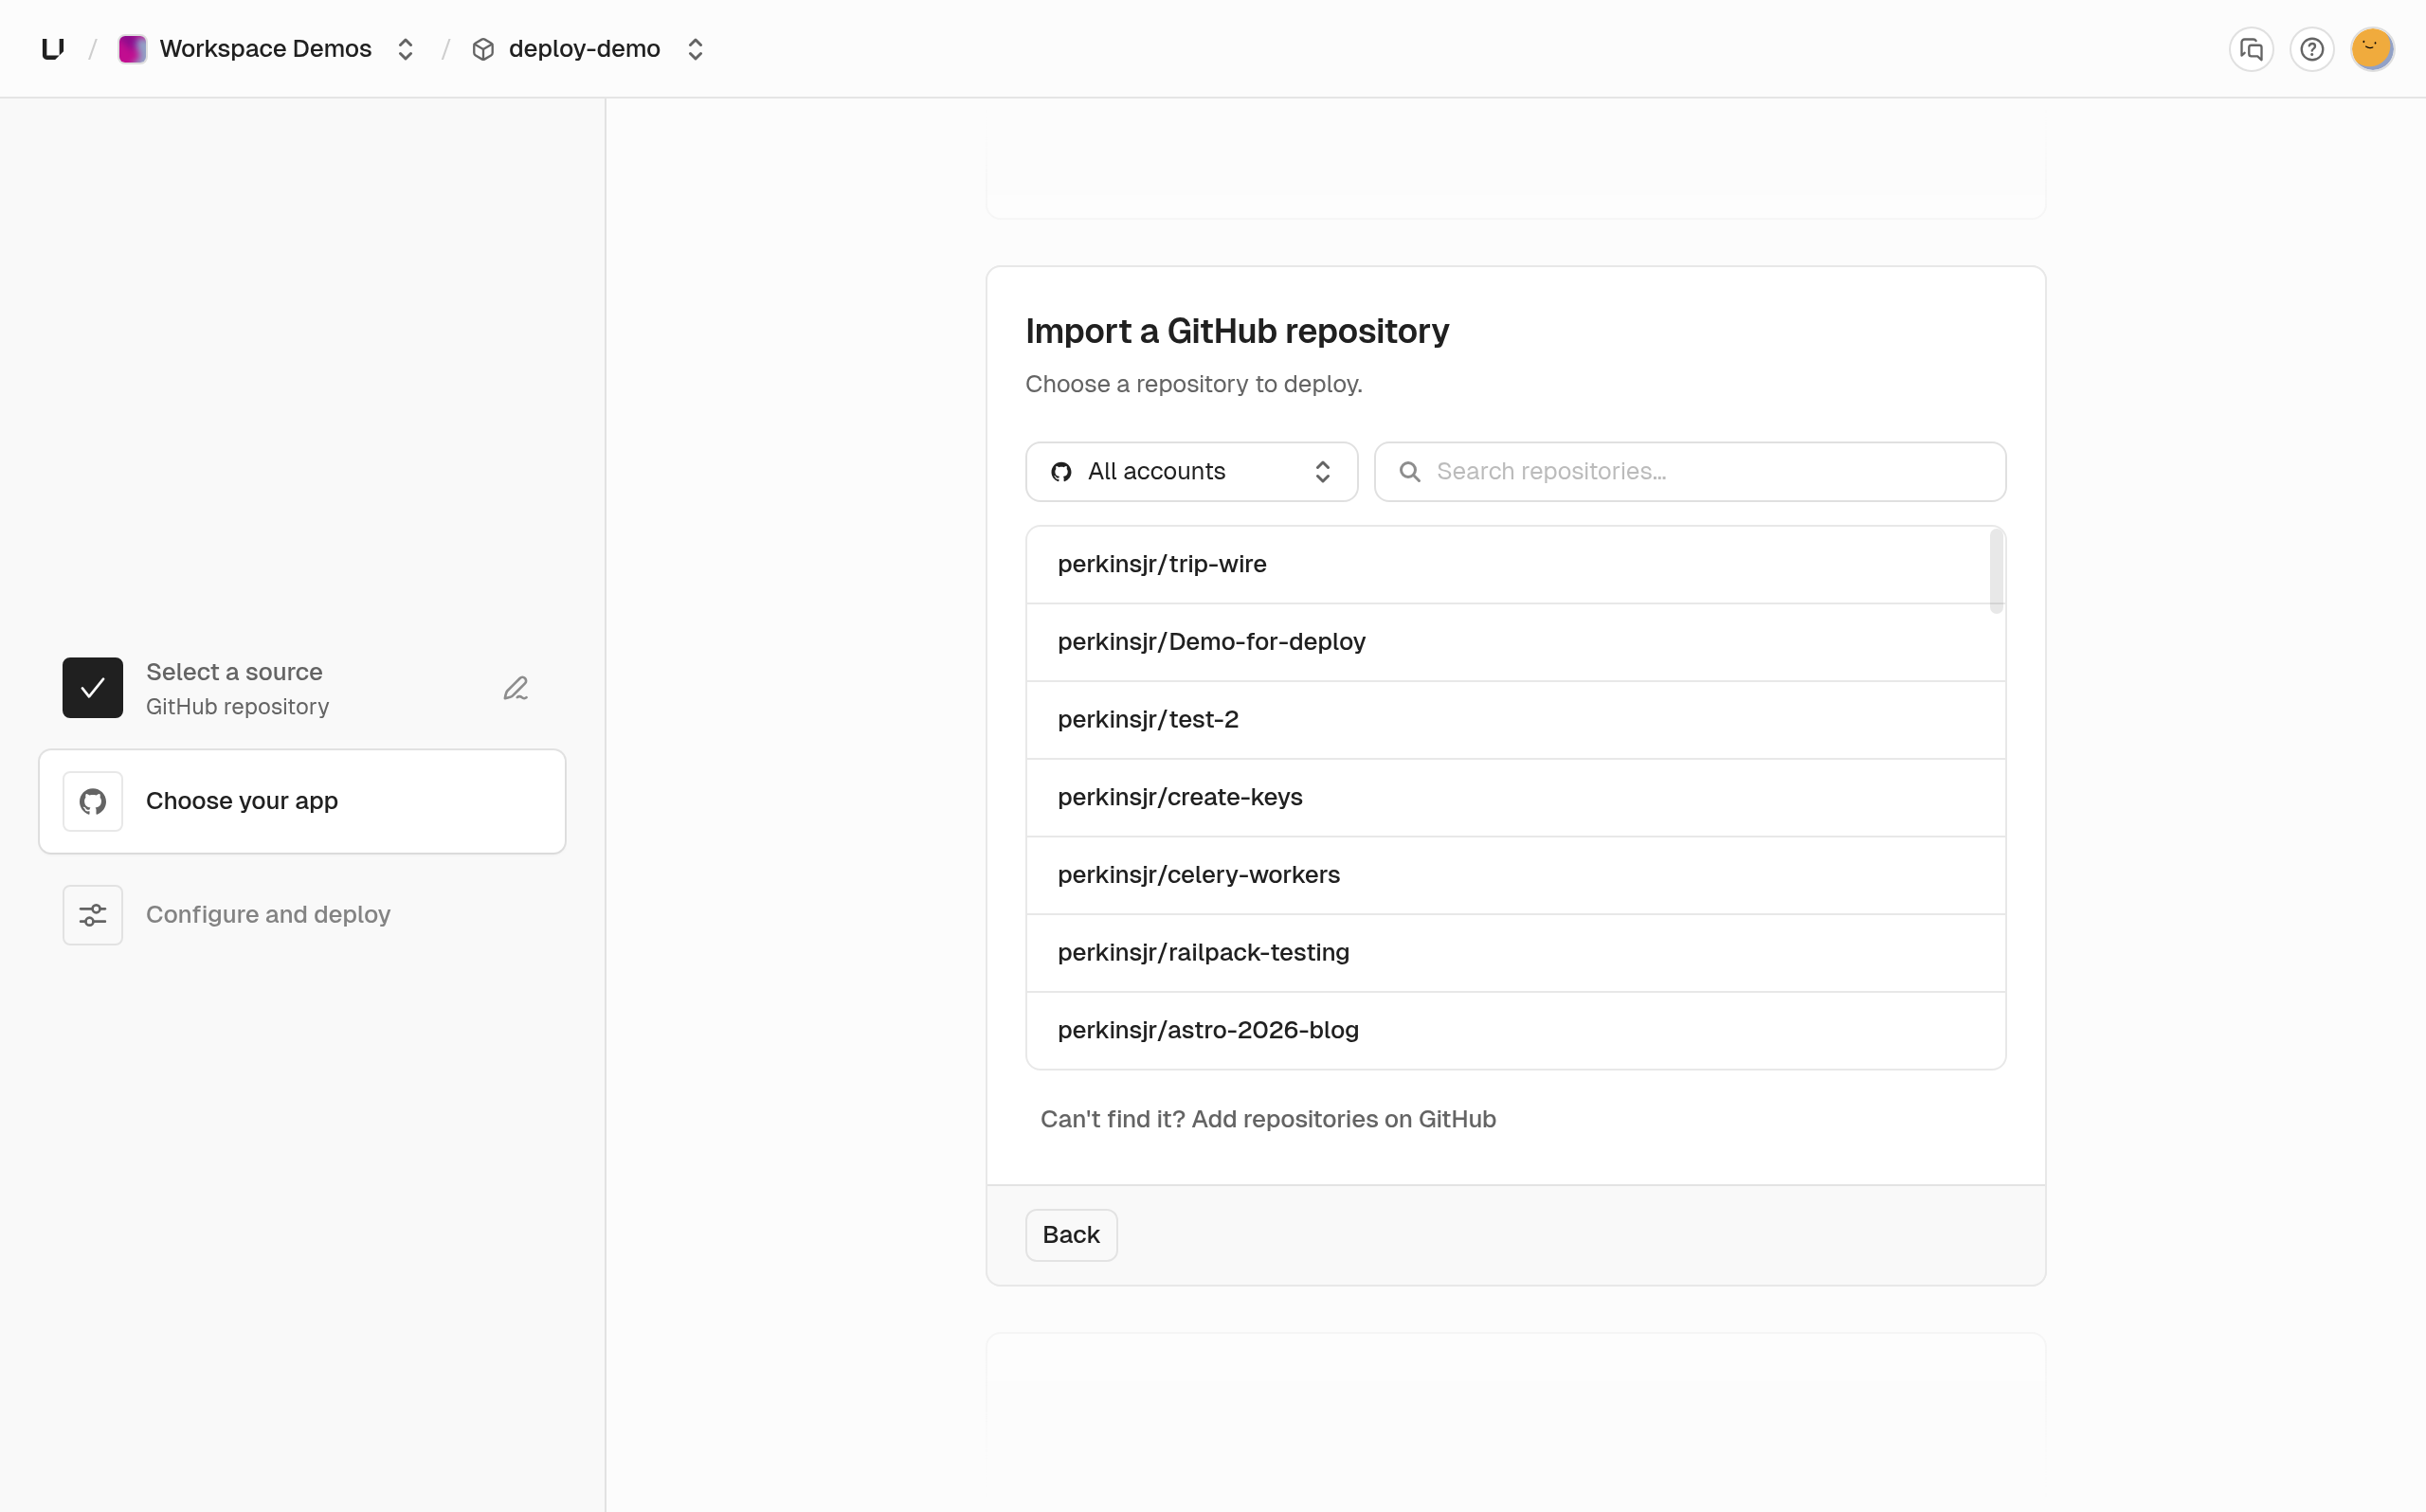Image resolution: width=2426 pixels, height=1512 pixels.
Task: Open the Choose your app step
Action: (x=302, y=801)
